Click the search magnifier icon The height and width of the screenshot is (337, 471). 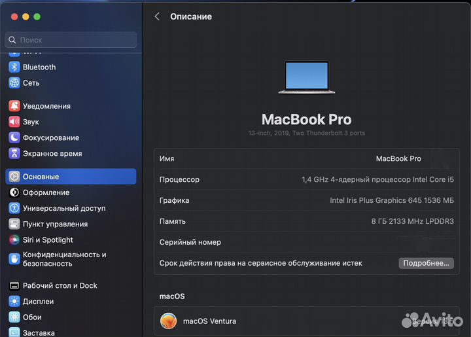pos(12,40)
